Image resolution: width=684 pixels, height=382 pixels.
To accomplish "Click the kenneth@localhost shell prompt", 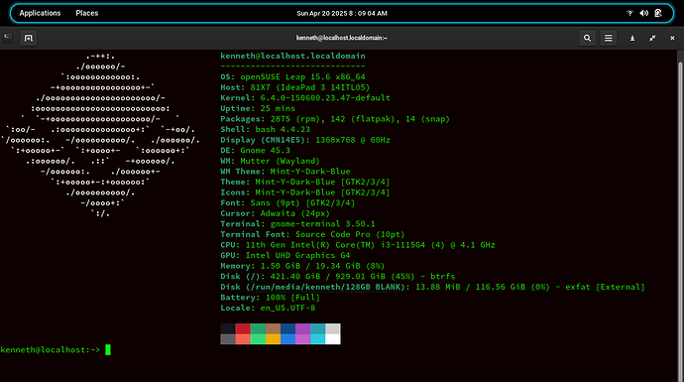I will [50, 349].
